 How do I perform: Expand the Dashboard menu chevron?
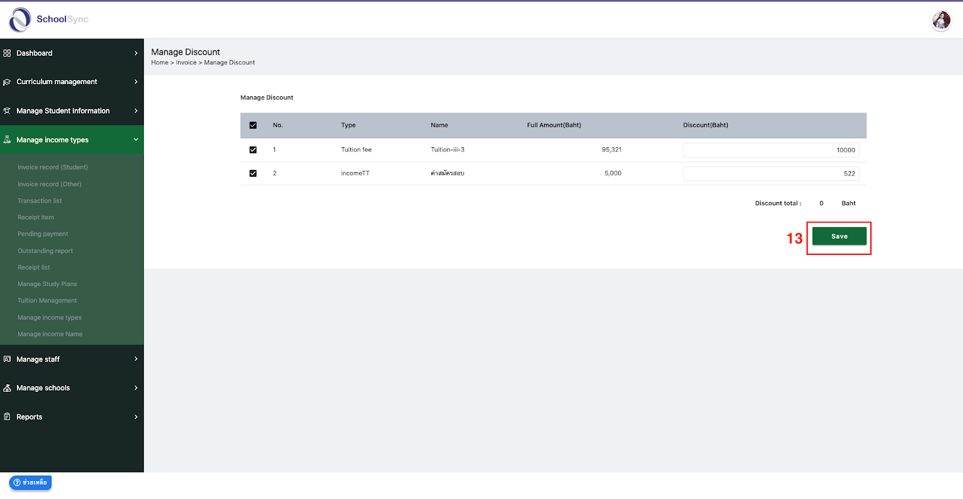click(136, 53)
